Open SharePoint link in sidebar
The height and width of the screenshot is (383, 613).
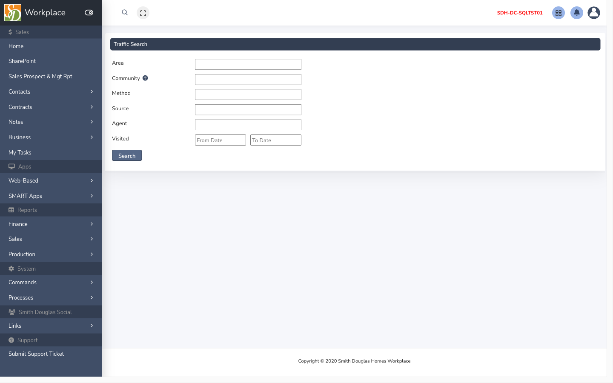pos(51,61)
